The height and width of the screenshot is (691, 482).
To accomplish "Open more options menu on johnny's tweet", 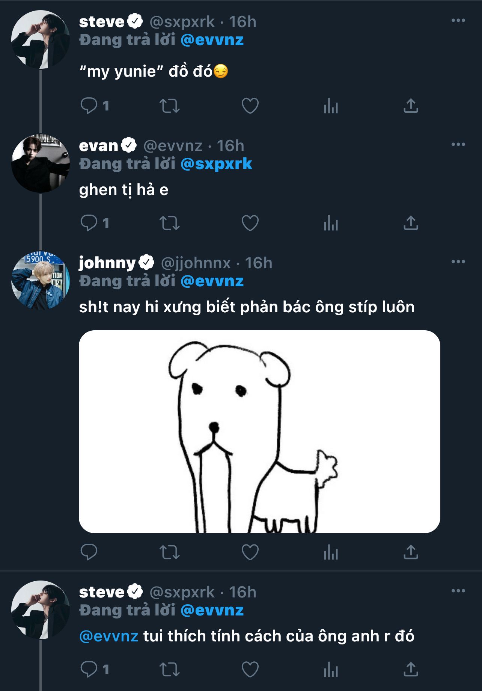I will [458, 262].
